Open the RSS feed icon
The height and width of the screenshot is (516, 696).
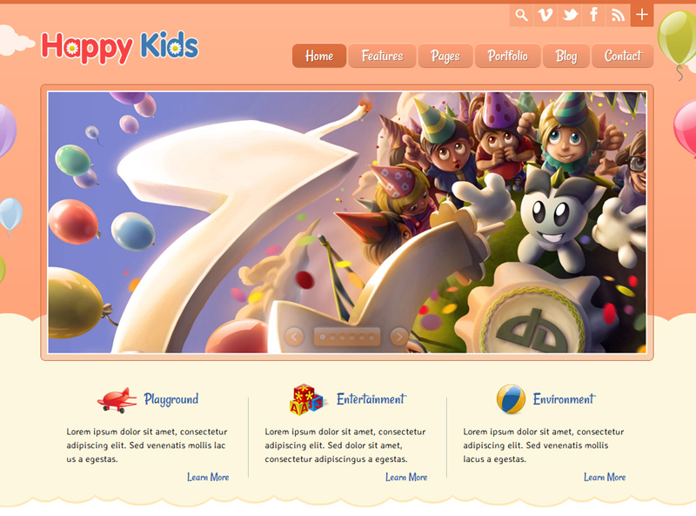[x=618, y=15]
